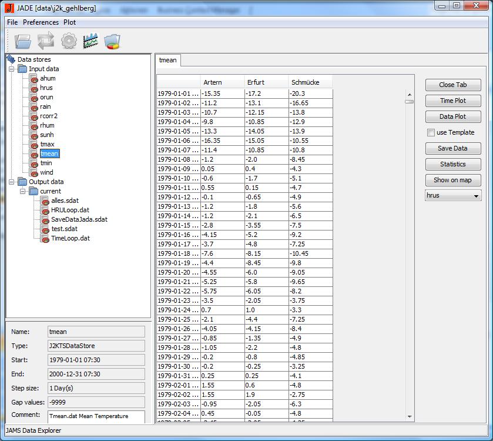Viewport: 493px width, 441px height.
Task: Enable the use Template checkbox
Action: [x=431, y=132]
